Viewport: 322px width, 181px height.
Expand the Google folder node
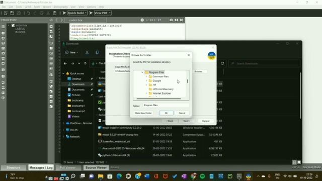coord(146,80)
